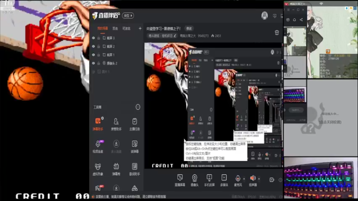
Task: Click the 扬声器 speaker icon
Action: (x=253, y=178)
